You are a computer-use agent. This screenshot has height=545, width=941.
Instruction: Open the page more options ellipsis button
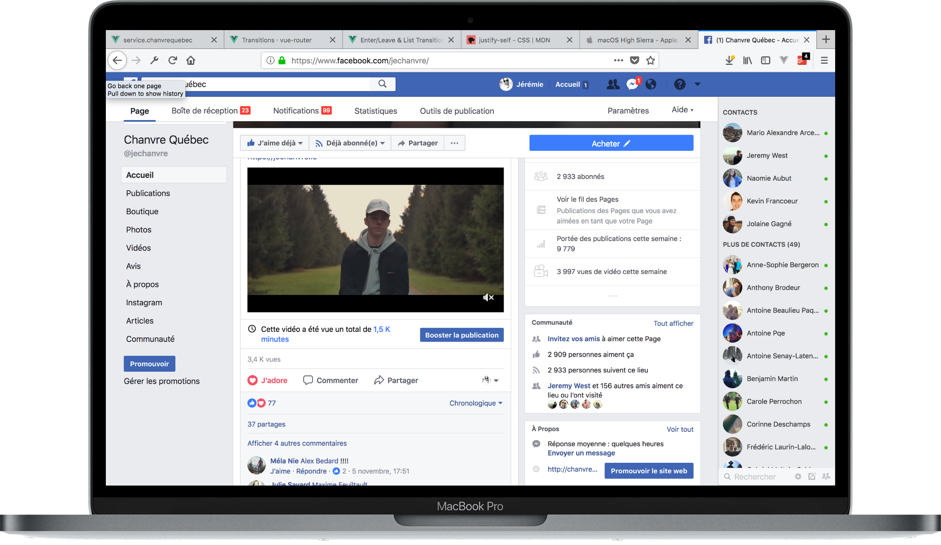coord(454,143)
